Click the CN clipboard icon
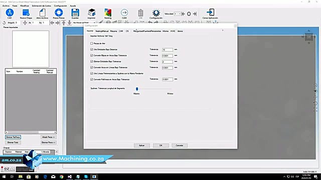 pyautogui.click(x=140, y=12)
